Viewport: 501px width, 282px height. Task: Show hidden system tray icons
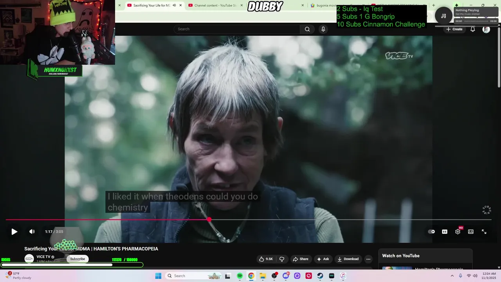(452, 276)
